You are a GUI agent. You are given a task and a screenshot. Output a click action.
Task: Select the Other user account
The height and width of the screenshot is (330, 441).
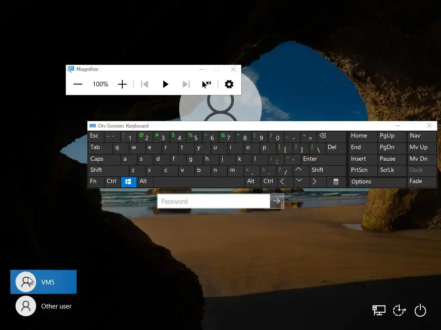tap(43, 306)
